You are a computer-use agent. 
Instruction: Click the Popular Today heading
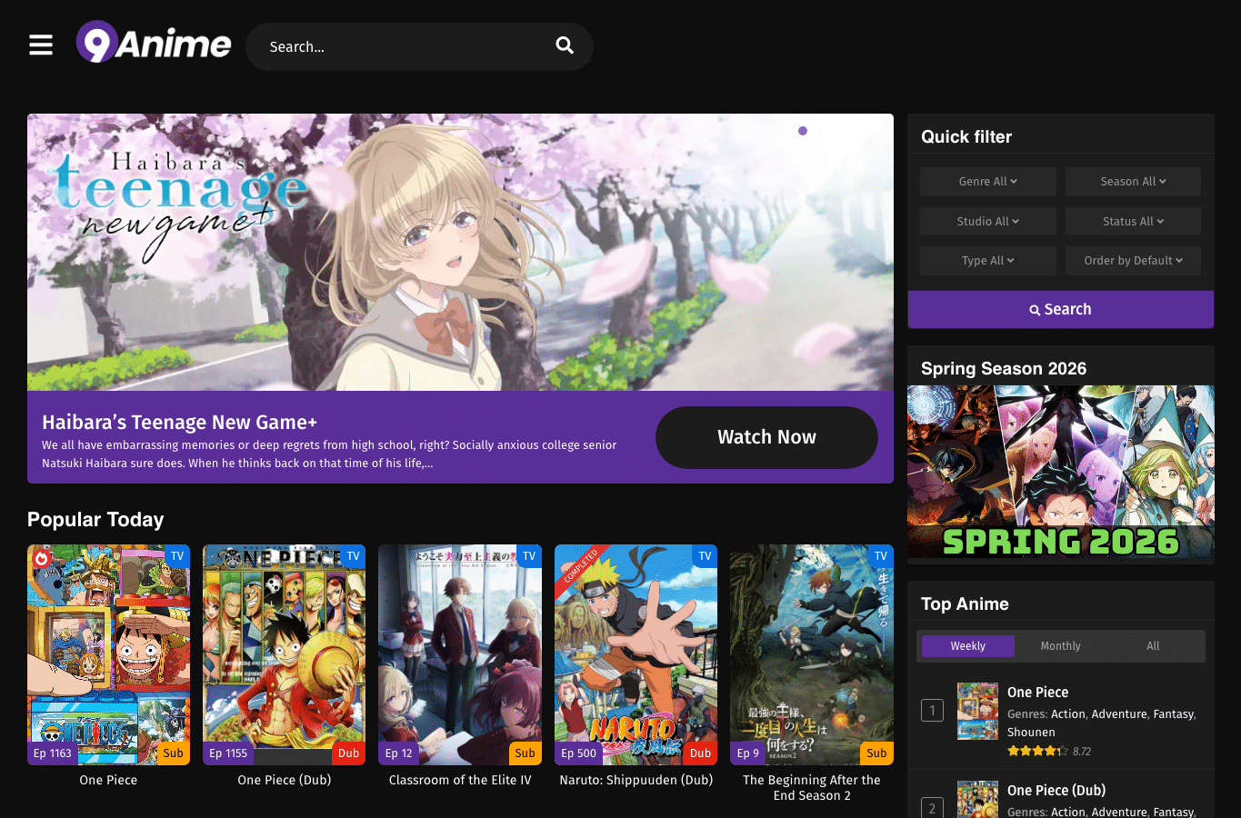coord(95,519)
